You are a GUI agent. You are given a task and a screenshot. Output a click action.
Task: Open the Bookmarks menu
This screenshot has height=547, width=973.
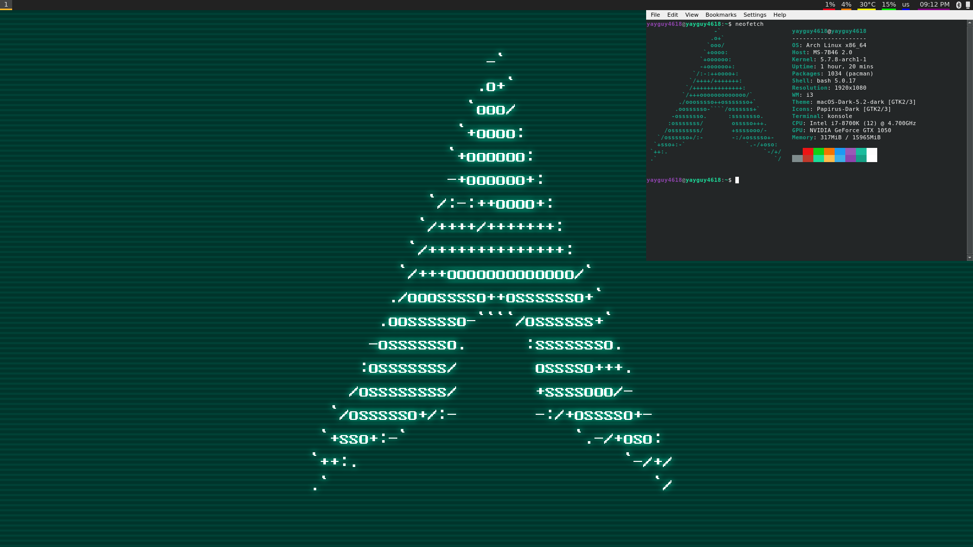pos(721,15)
